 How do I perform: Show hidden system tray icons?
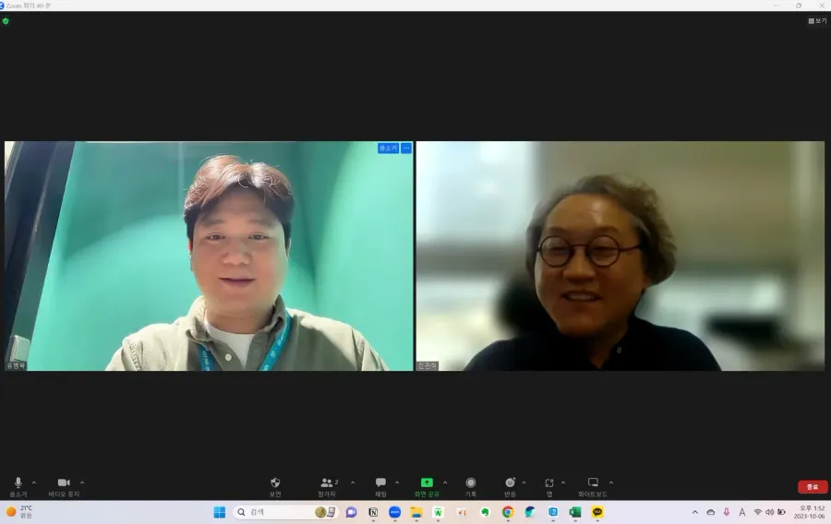click(x=694, y=512)
